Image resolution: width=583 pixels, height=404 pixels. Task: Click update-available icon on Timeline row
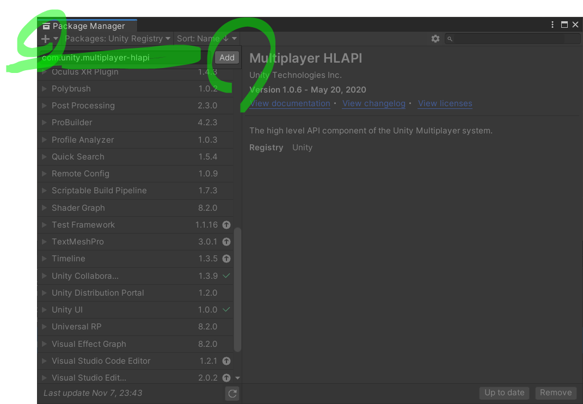[226, 259]
